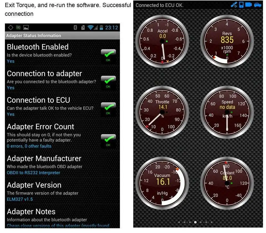Image resolution: width=266 pixels, height=233 pixels.
Task: Tap the 0 errors, 0 other faults text
Action: tap(29, 146)
